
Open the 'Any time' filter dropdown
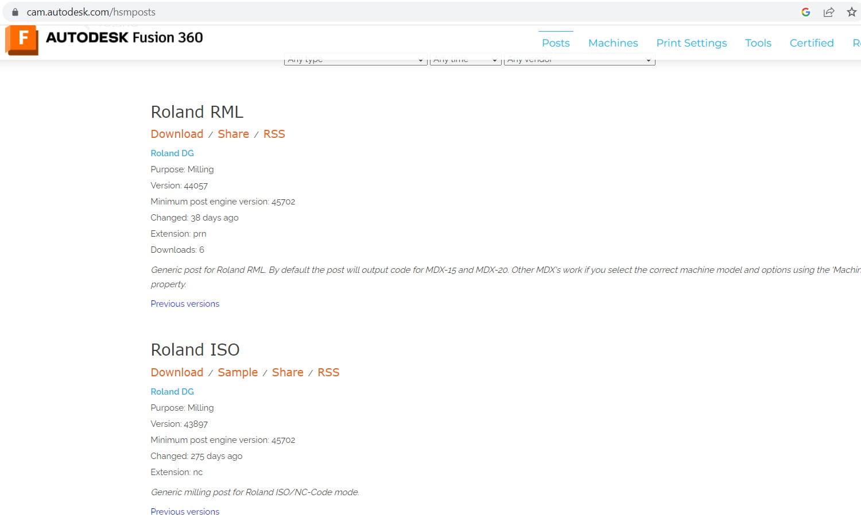466,60
